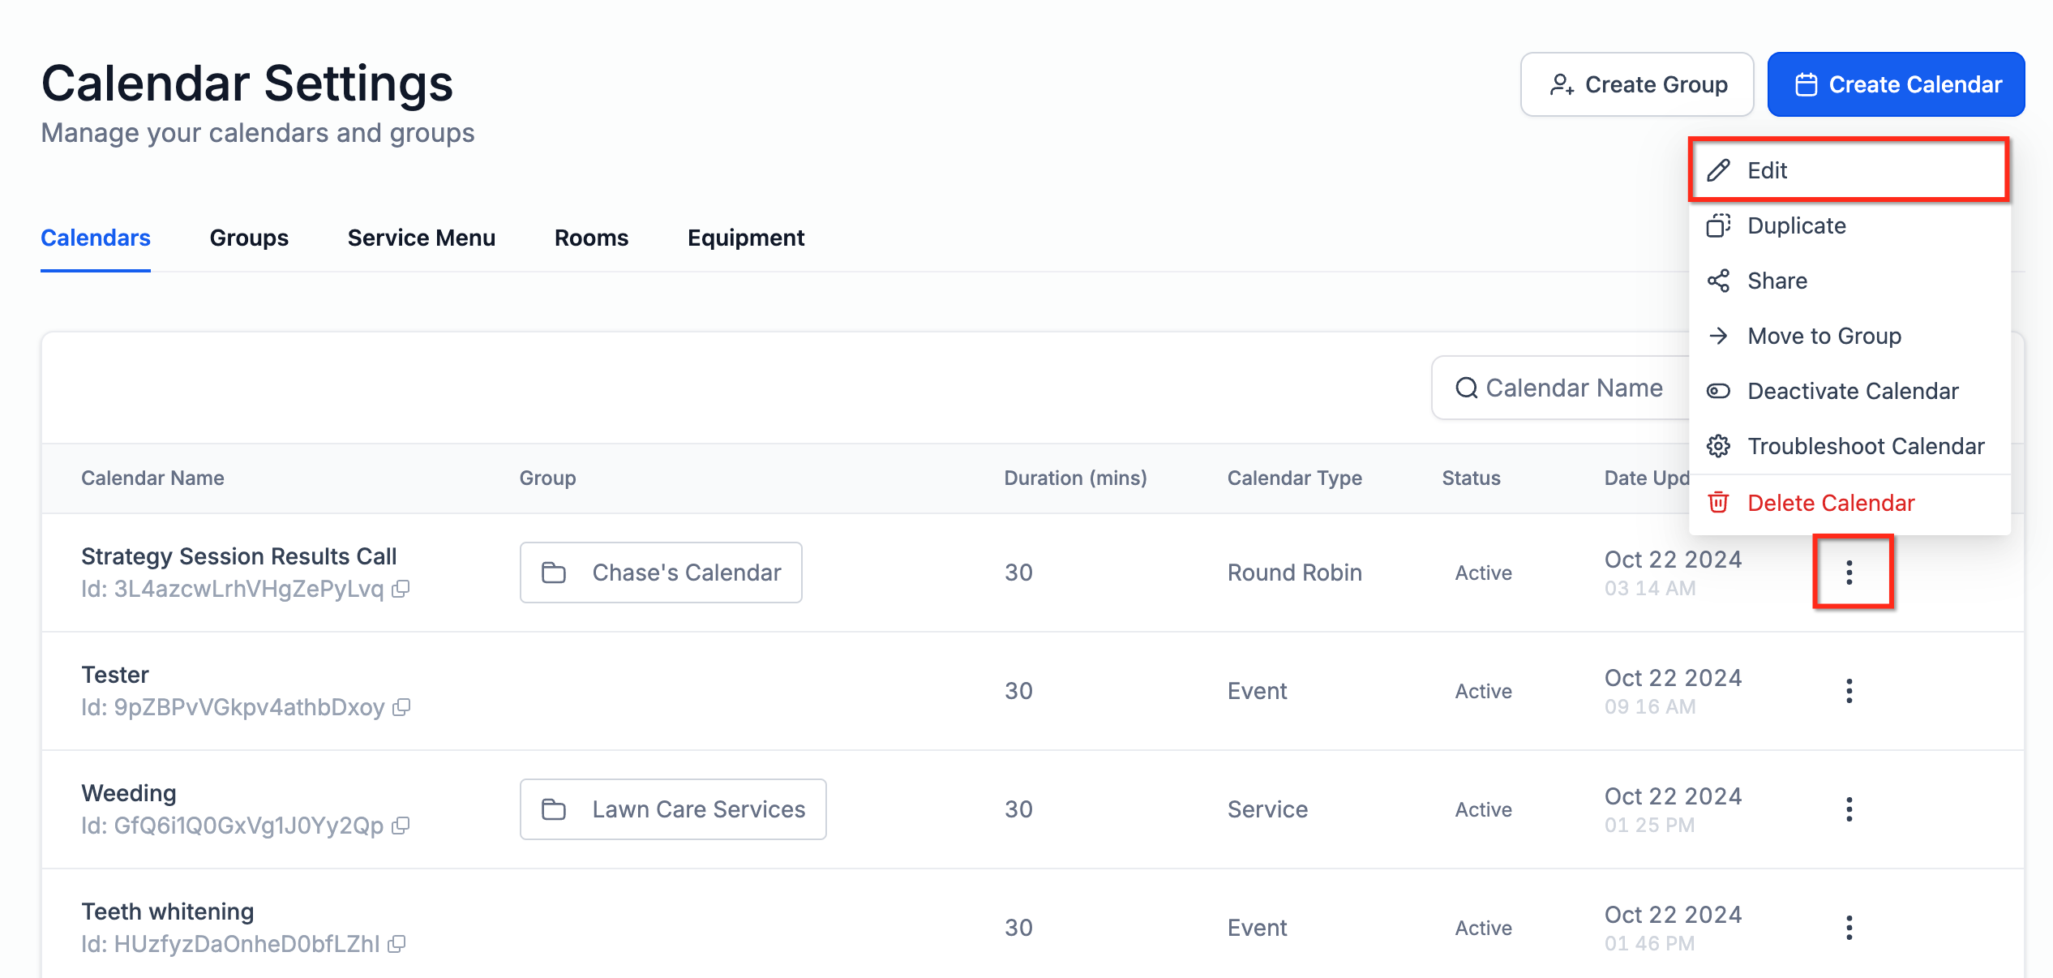Click the folder icon in Chase's Calendar
Image resolution: width=2053 pixels, height=978 pixels.
554,573
